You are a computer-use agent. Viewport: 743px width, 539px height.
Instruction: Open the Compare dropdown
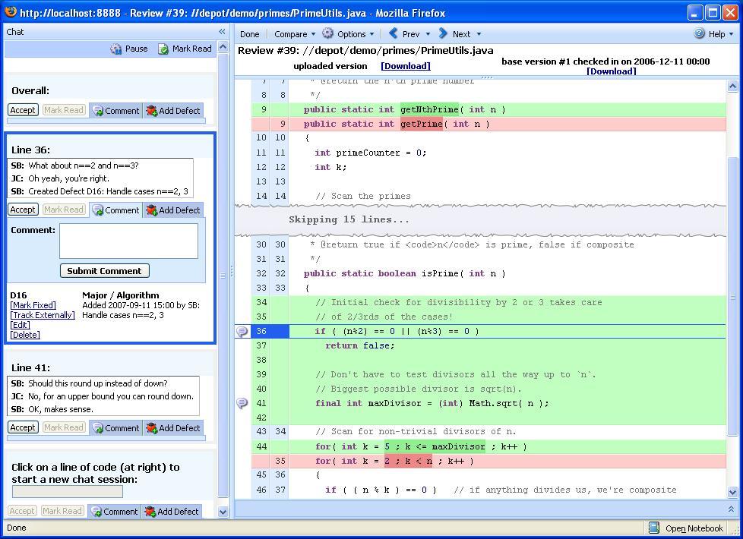pos(293,33)
